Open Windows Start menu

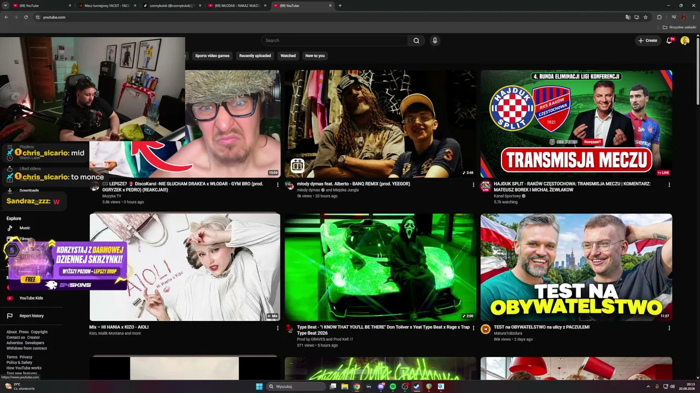point(259,386)
